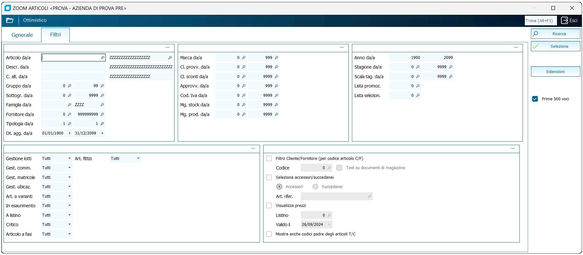Disable the Prime 500 voci checkbox
Viewport: 583px width, 255px height.
point(535,99)
